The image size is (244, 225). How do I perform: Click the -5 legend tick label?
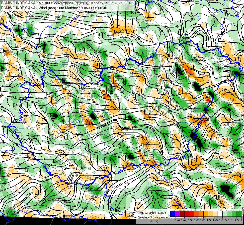point(175,220)
